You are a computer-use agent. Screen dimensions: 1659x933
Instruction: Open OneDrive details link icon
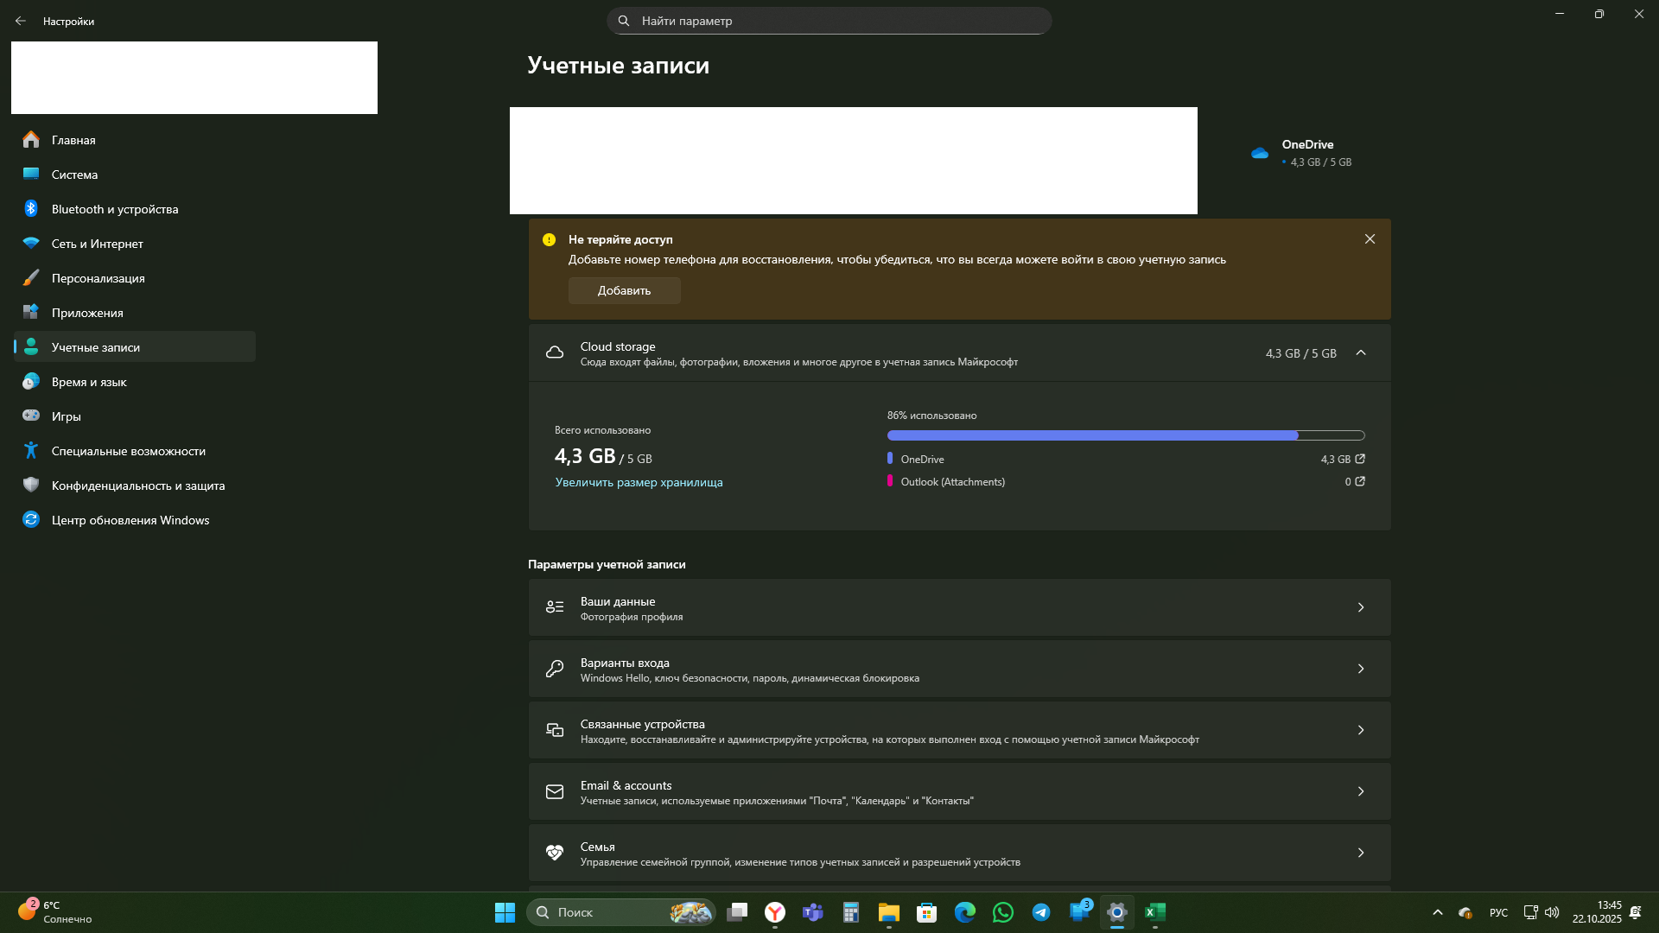point(1360,459)
